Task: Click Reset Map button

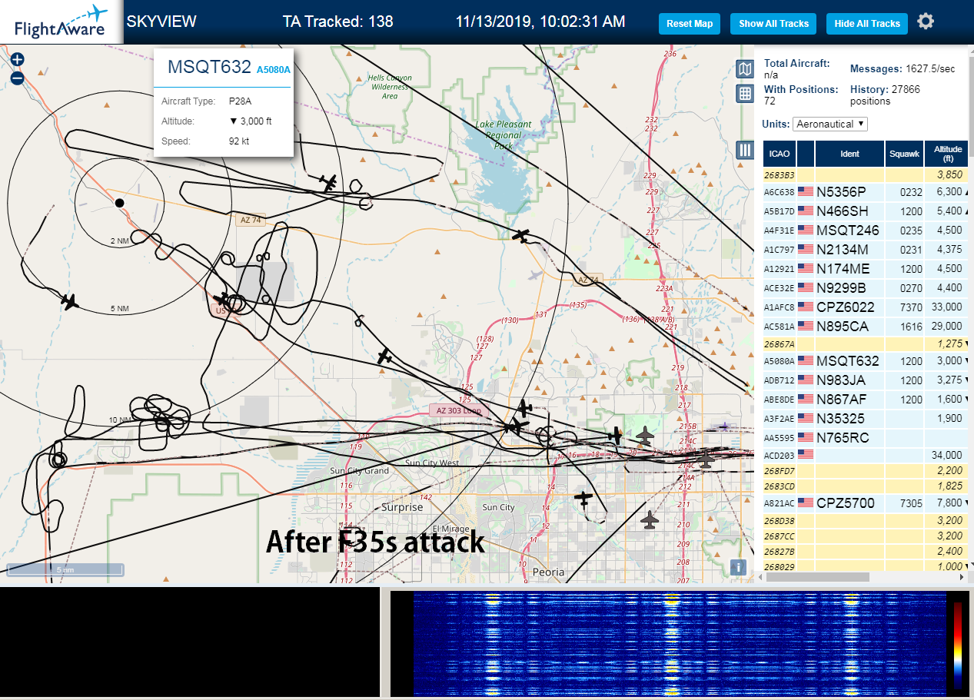Action: 690,24
